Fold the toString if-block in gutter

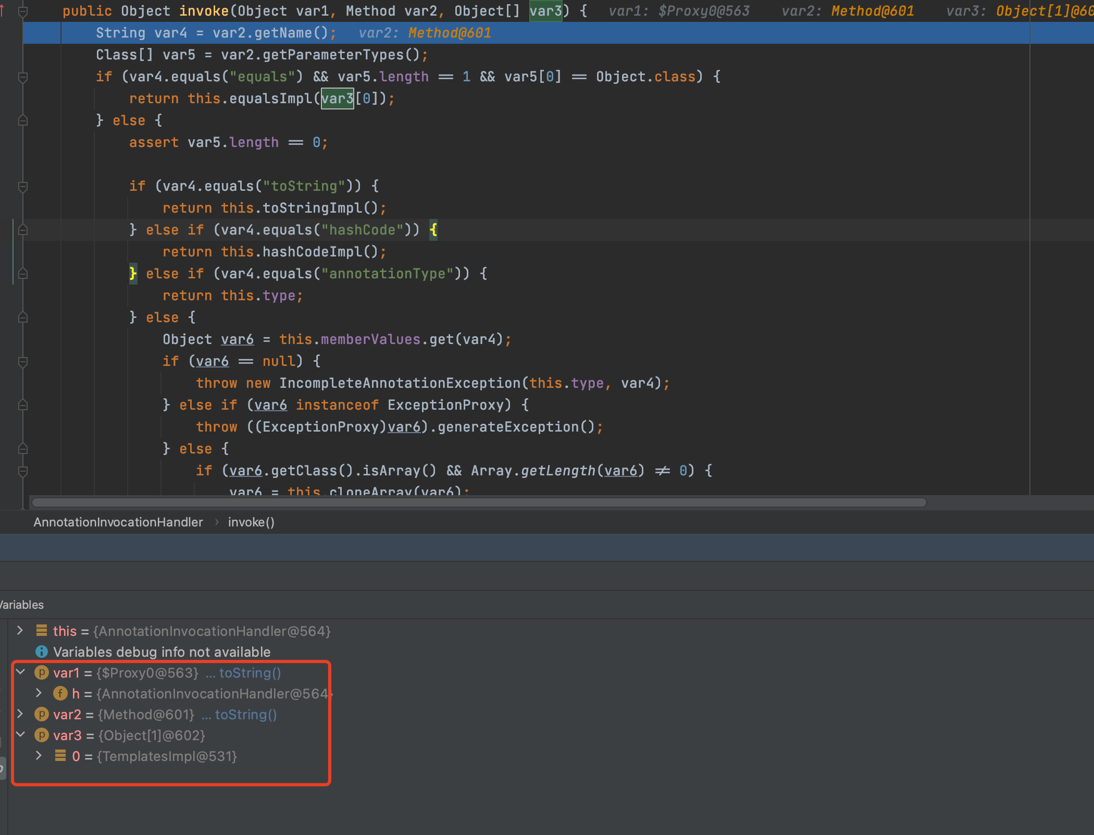[23, 187]
